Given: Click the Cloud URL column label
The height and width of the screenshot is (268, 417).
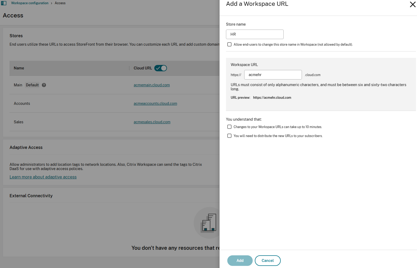Looking at the screenshot, I should click(x=143, y=68).
